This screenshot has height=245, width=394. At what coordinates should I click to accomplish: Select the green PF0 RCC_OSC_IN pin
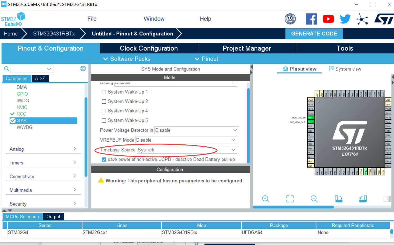[x=310, y=117]
